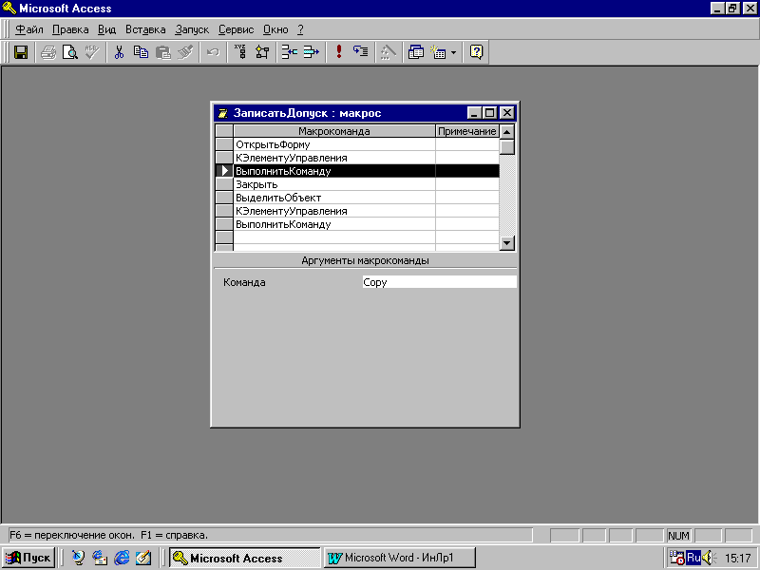Show the Database Window via toolbar icon
760x570 pixels.
coord(415,52)
